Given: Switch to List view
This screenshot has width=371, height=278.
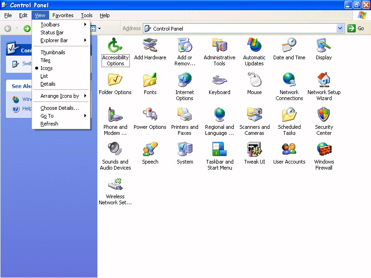Looking at the screenshot, I should (x=61, y=76).
